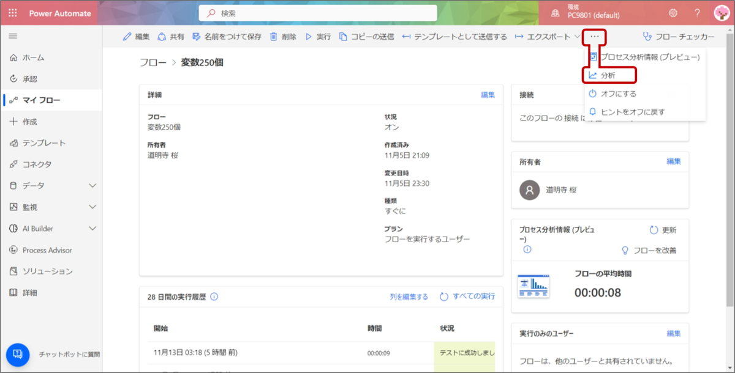This screenshot has width=735, height=373.
Task: Click the info icon under プロセス分析情報
Action: click(527, 249)
